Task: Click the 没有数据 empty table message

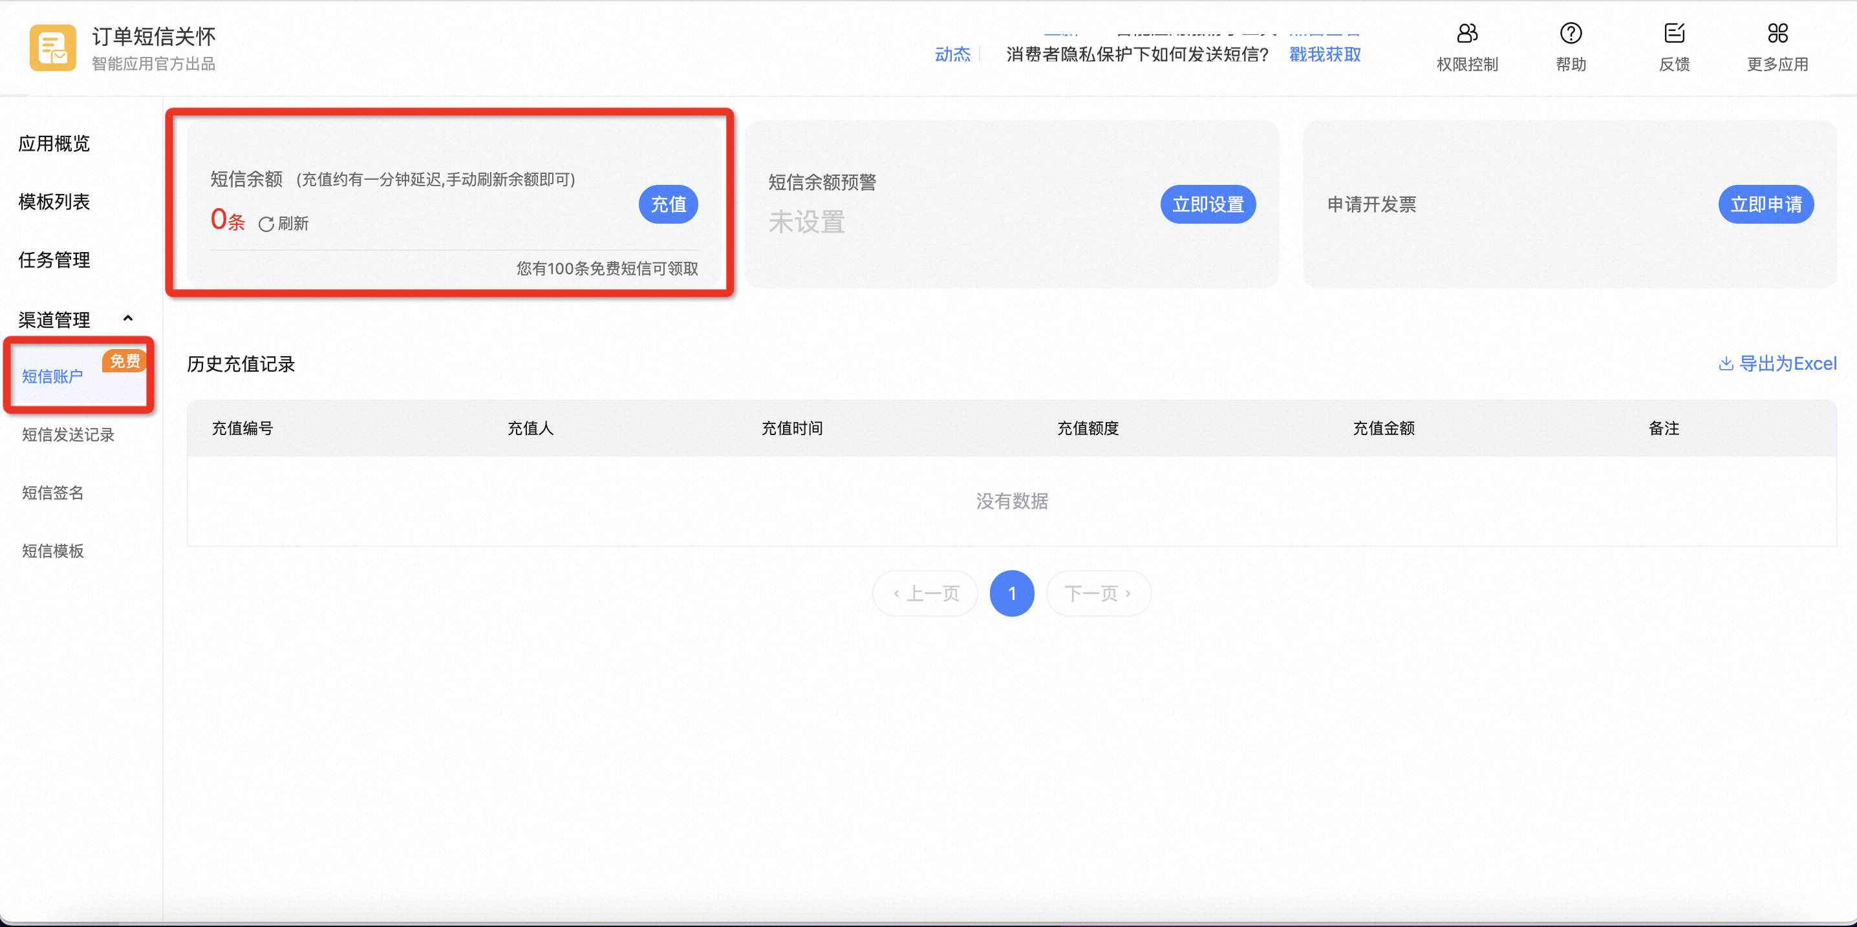Action: 1012,502
